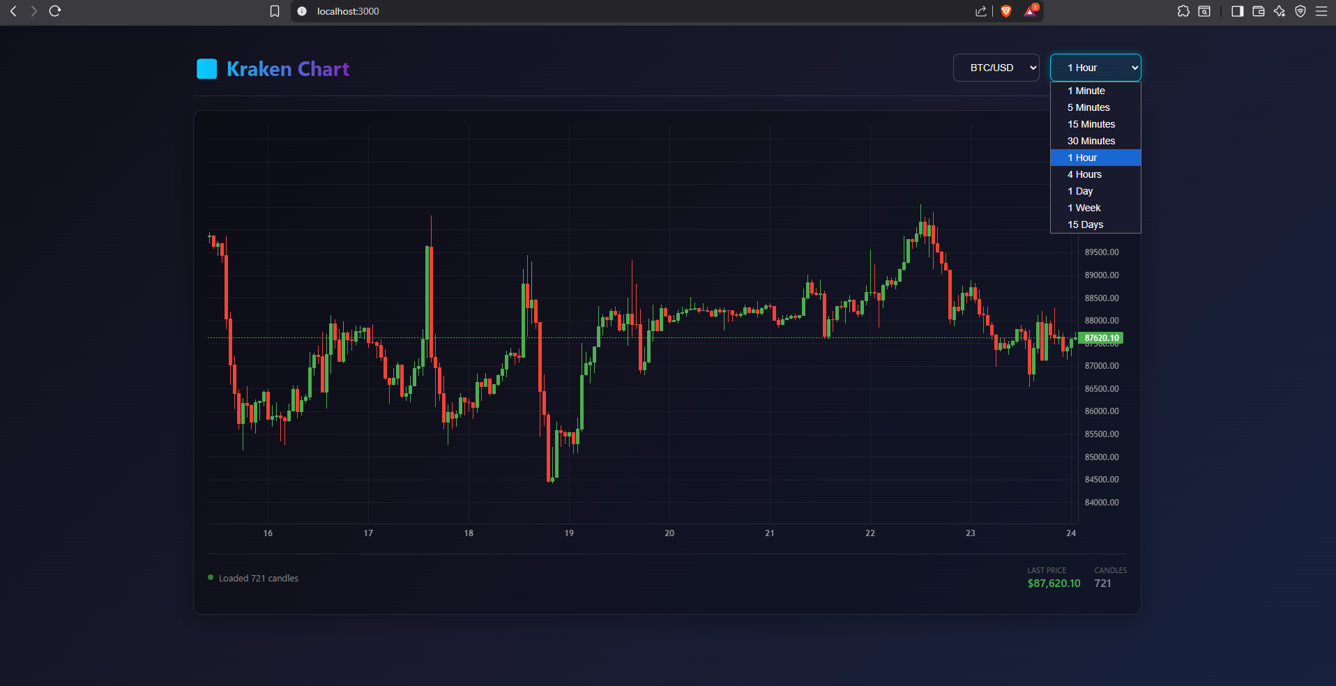View site information icon beside localhost:3000

click(302, 11)
